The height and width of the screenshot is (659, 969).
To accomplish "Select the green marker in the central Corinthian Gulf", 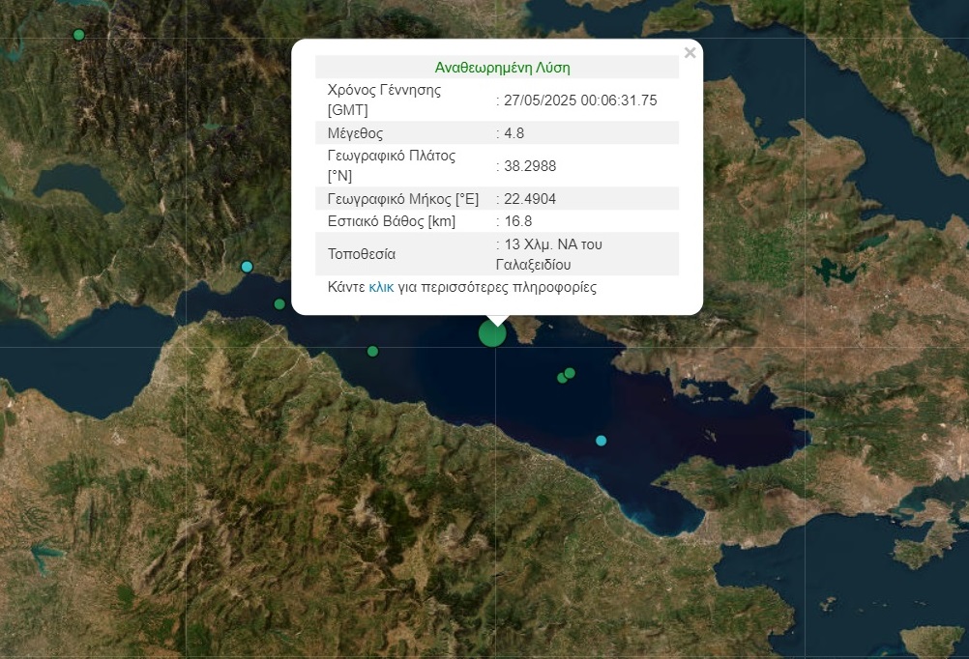I will pos(371,352).
